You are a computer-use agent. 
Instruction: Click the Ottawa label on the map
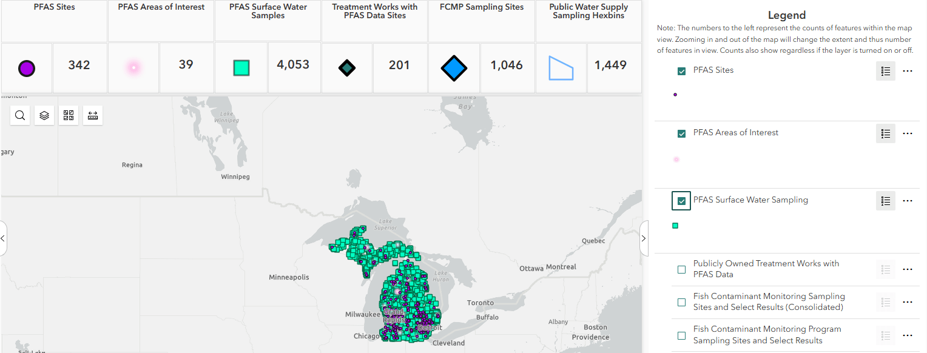click(531, 268)
